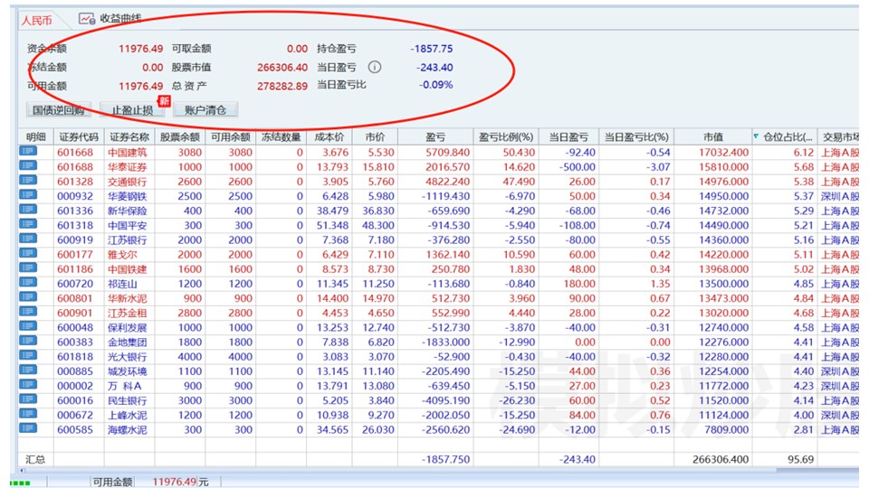The height and width of the screenshot is (488, 869).
Task: Click summary total 266306.400
Action: (720, 459)
